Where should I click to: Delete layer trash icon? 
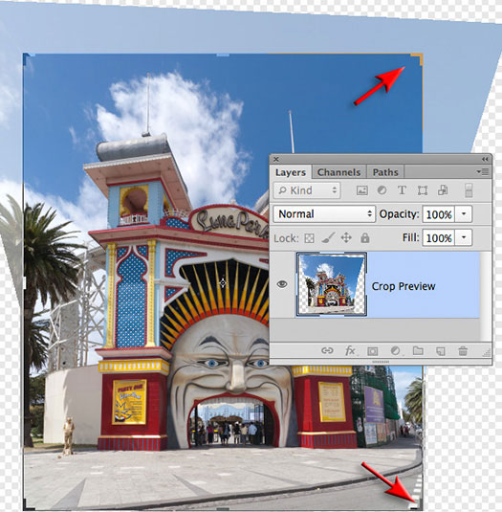[x=463, y=351]
